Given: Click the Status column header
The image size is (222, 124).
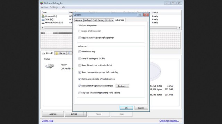Looking at the screenshot, I should 155,12.
